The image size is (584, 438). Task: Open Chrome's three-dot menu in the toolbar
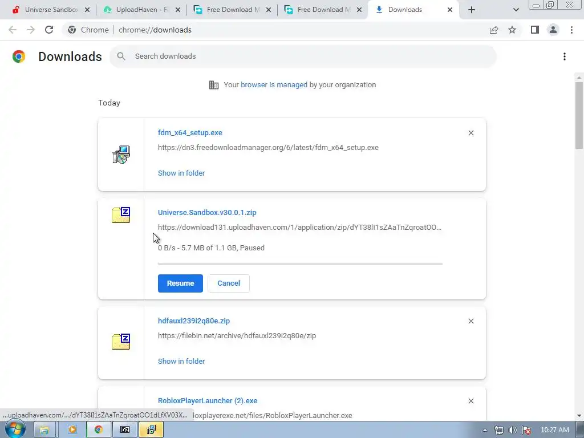(x=571, y=30)
